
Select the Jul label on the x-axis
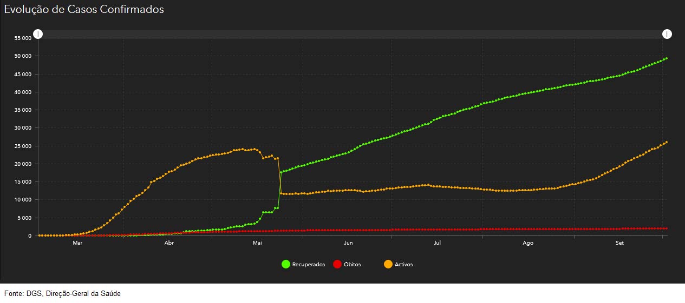436,243
